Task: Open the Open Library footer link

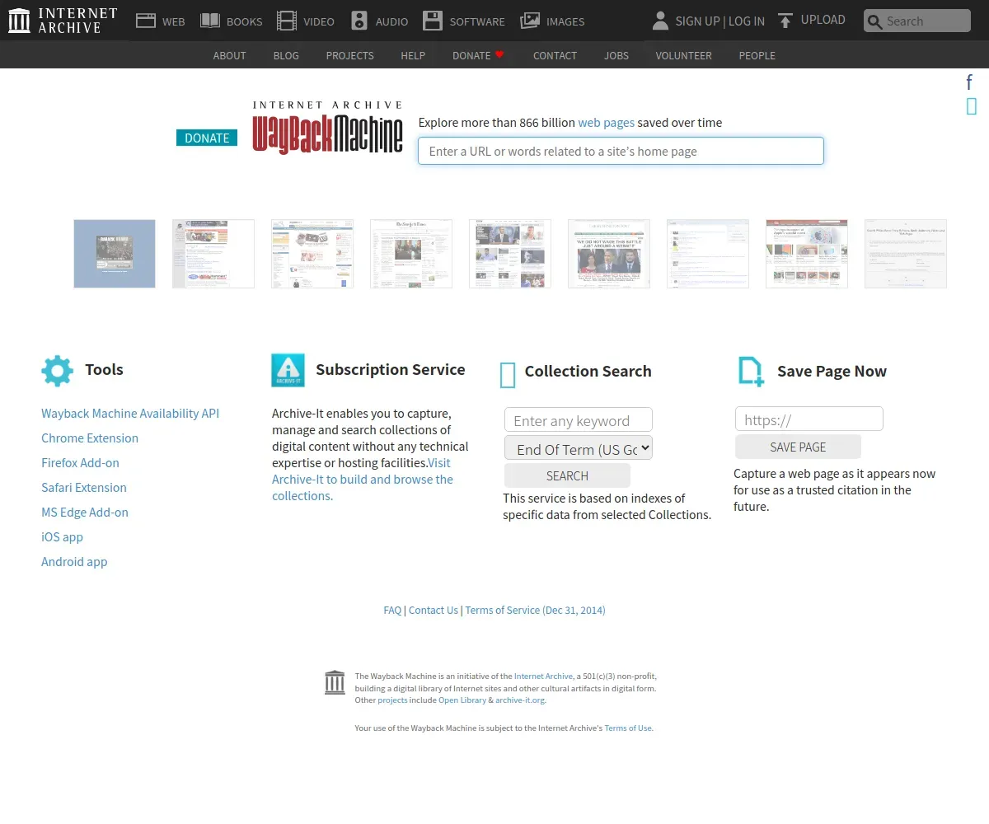Action: click(462, 700)
